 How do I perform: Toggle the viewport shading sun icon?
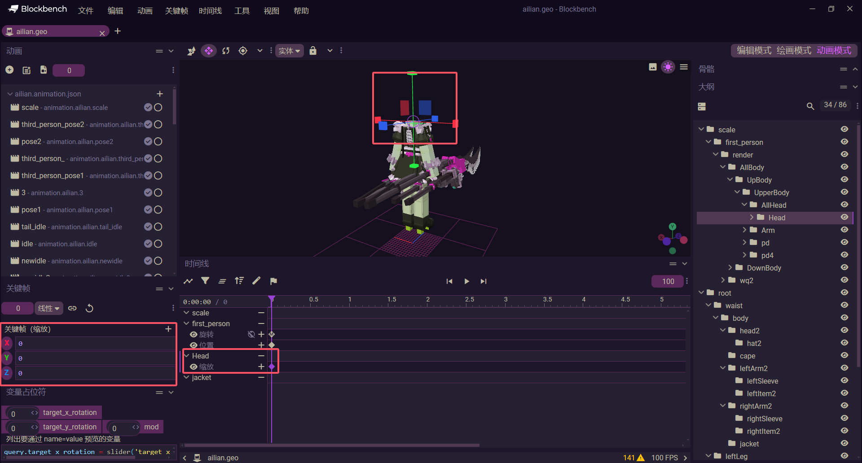(x=668, y=67)
